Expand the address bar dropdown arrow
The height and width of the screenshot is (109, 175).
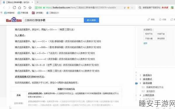point(132,8)
